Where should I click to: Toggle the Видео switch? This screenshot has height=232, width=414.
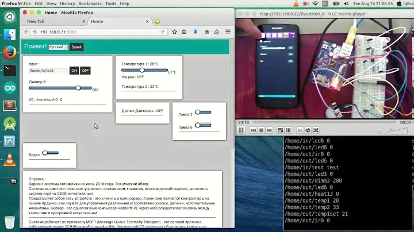click(x=50, y=153)
